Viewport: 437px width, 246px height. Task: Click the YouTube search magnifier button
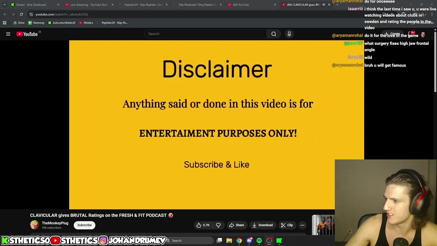click(x=274, y=34)
